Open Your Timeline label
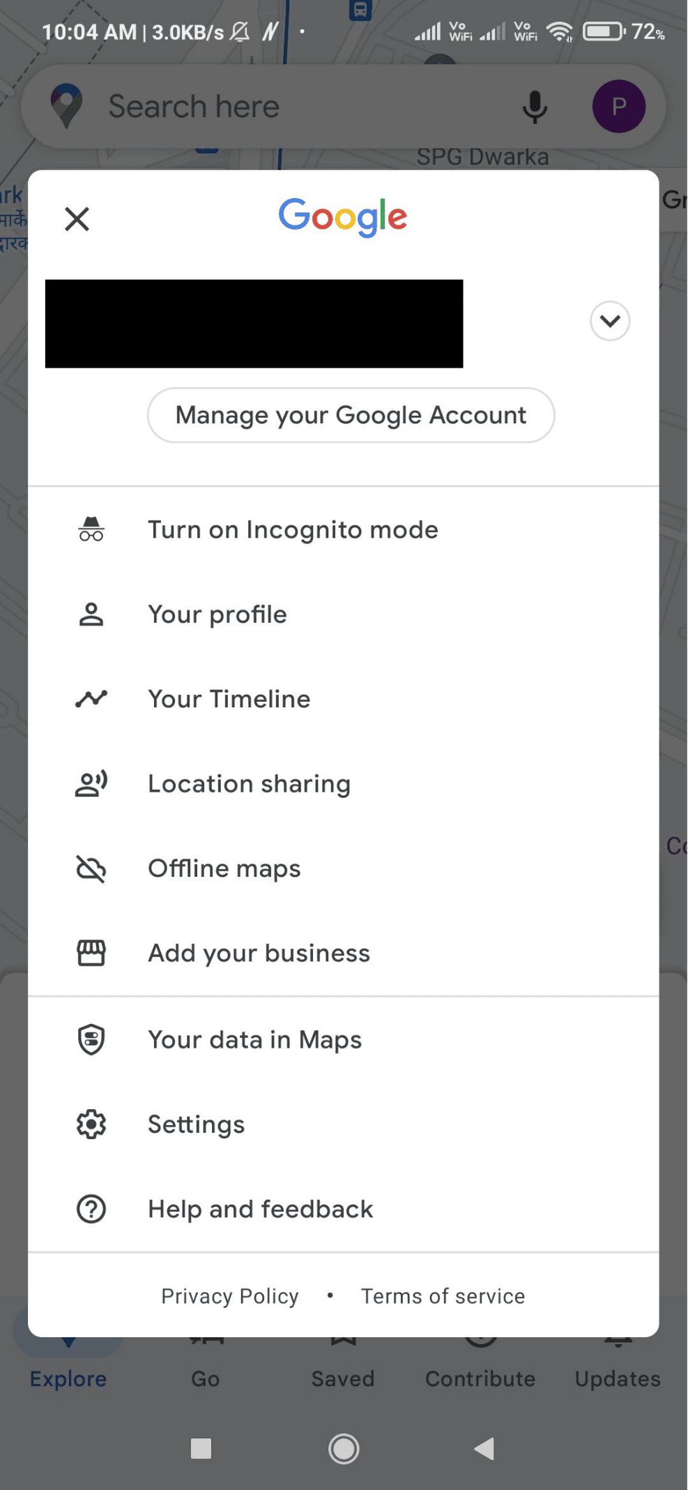The image size is (688, 1490). point(229,699)
